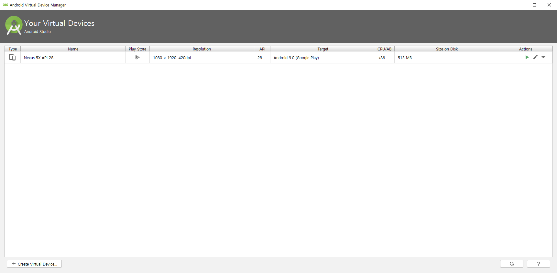557x273 pixels.
Task: Open the actions dropdown arrow for Nexus 5X
Action: (543, 57)
